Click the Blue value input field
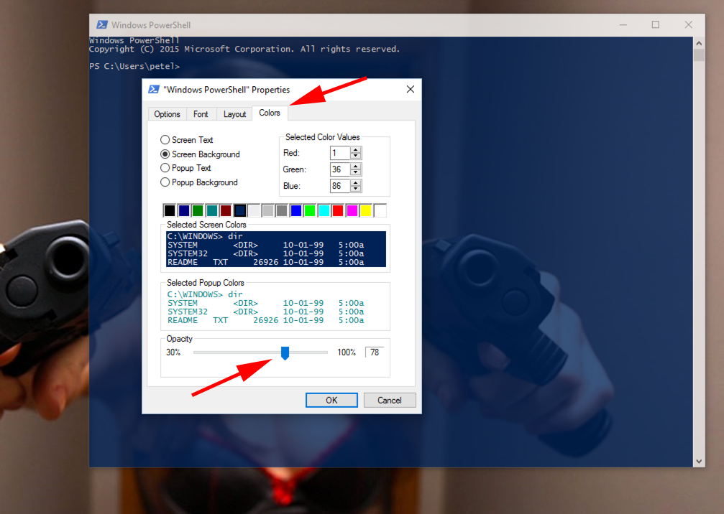724x514 pixels. click(x=340, y=186)
